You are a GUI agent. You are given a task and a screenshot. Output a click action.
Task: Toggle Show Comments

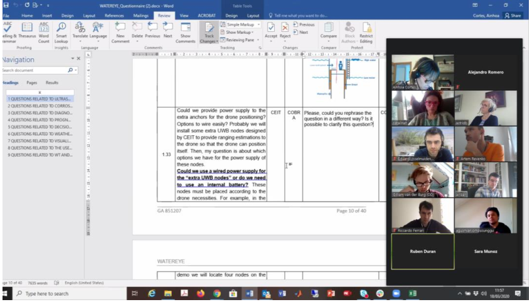tap(185, 33)
